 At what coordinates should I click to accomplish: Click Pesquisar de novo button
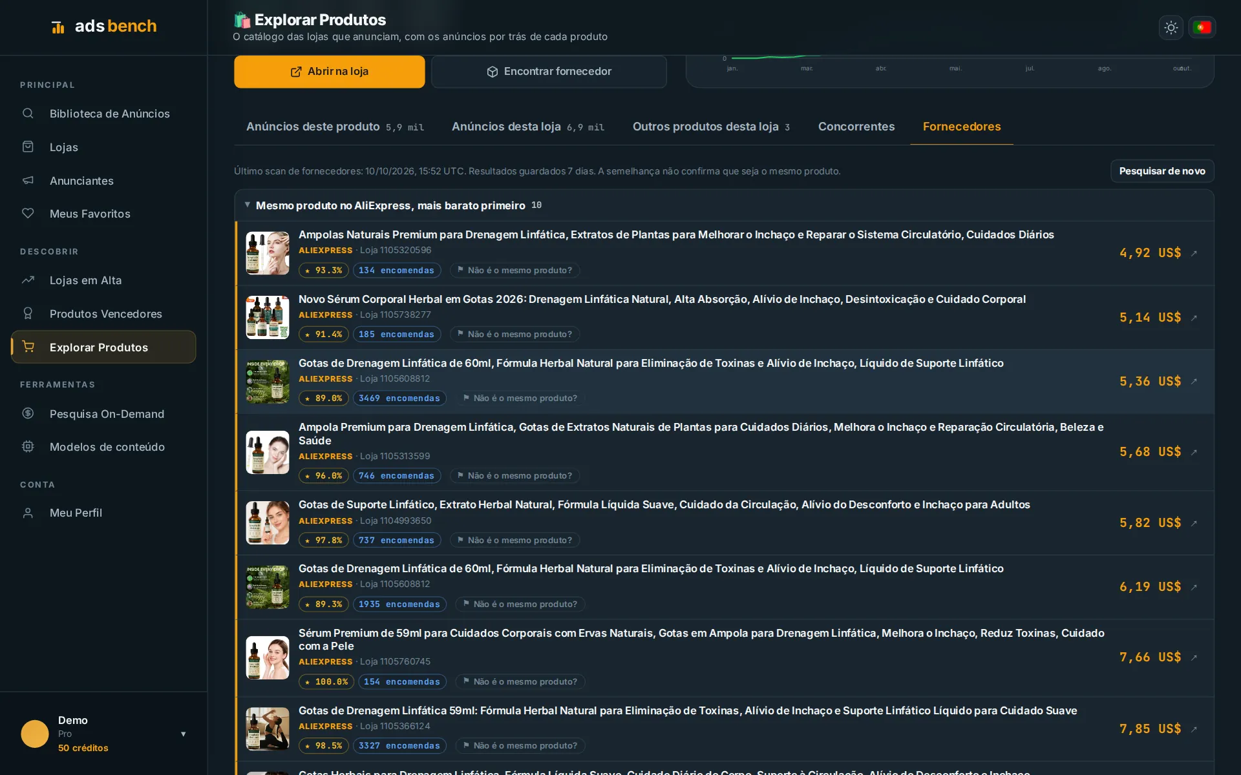coord(1162,171)
